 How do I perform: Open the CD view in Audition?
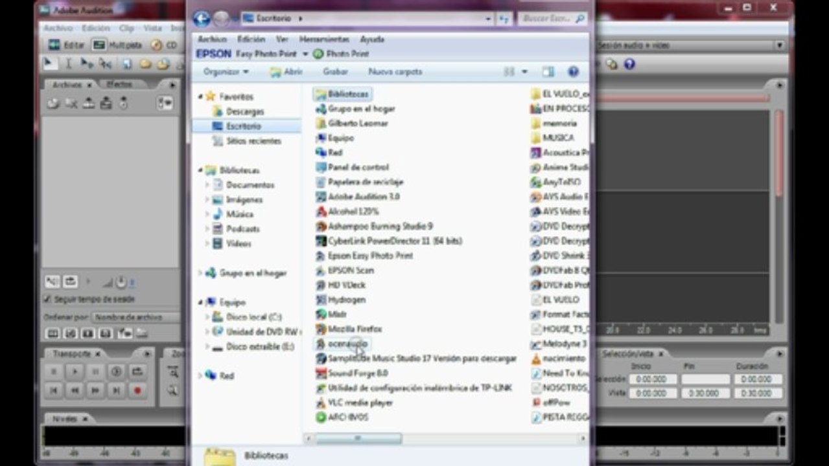[x=164, y=45]
